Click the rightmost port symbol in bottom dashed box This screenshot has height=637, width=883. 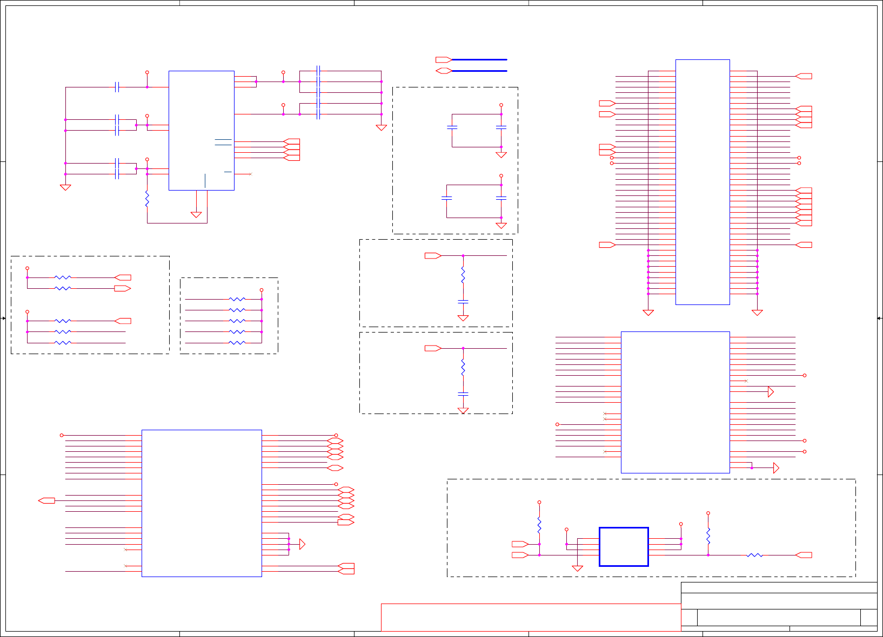[804, 555]
